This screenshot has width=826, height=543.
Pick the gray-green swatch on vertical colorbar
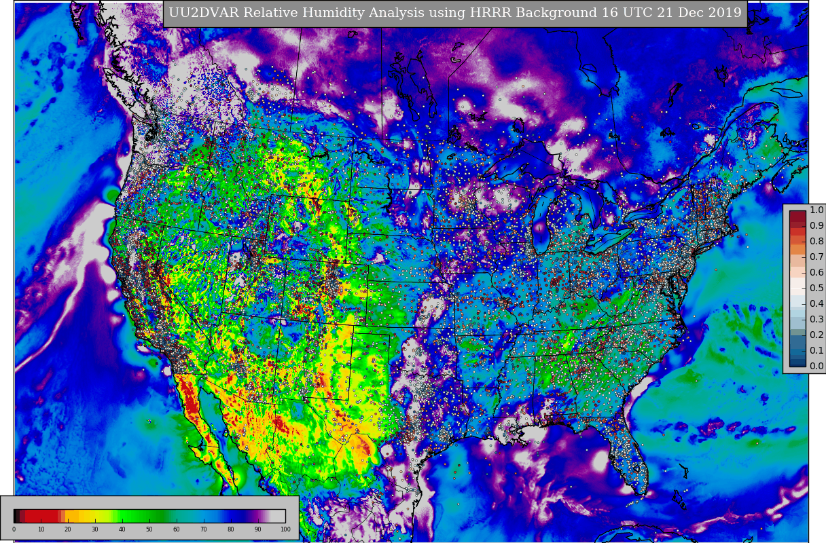click(797, 332)
